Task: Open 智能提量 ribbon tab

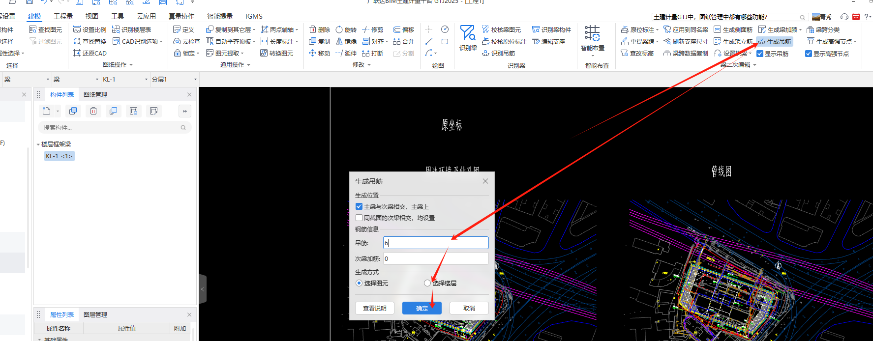Action: pos(220,16)
